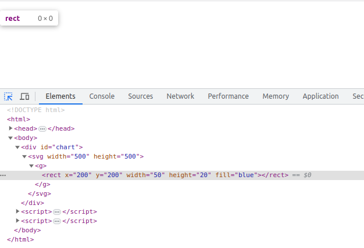The height and width of the screenshot is (248, 364).
Task: Click the ellipsis badge inside the head tag
Action: click(42, 129)
